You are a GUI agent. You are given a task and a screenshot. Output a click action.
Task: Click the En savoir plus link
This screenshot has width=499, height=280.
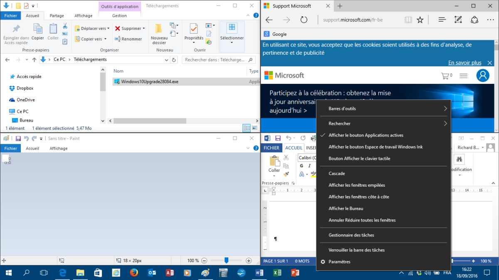click(465, 63)
